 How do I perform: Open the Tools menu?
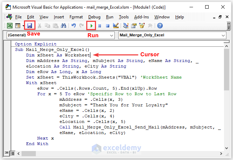(124, 17)
